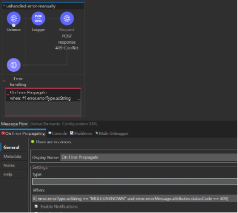Select the HTTP Request component icon
The width and height of the screenshot is (238, 213).
67,19
